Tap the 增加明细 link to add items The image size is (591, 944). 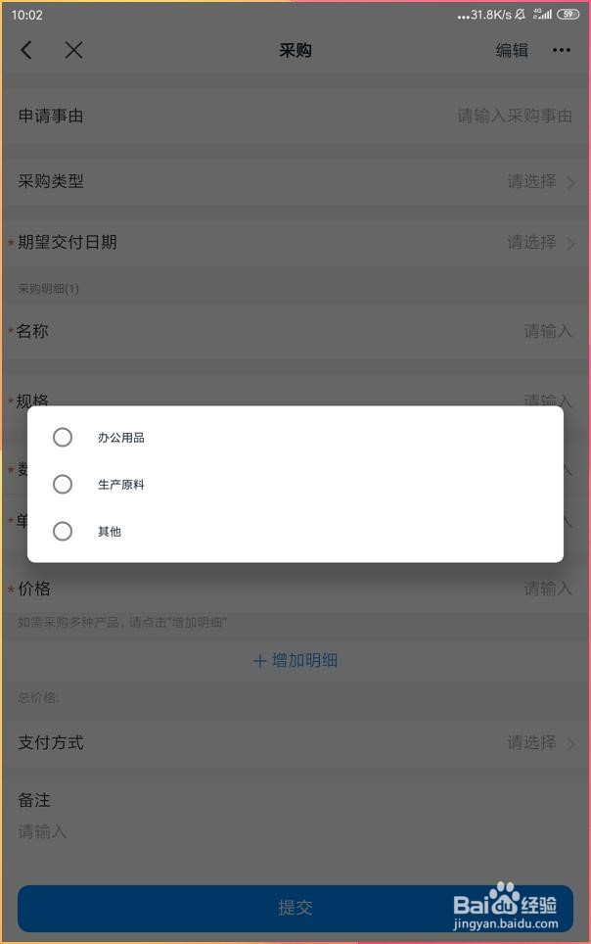click(303, 661)
